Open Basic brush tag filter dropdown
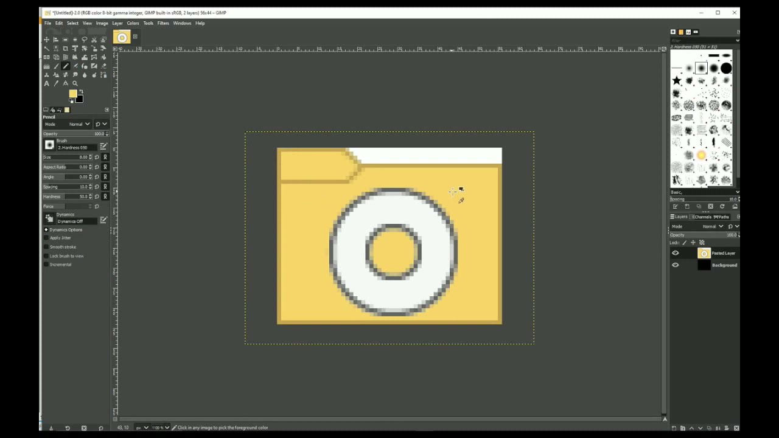Image resolution: width=779 pixels, height=438 pixels. coord(705,192)
